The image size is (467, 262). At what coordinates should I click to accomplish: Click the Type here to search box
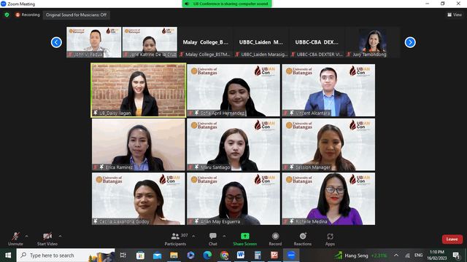point(66,255)
